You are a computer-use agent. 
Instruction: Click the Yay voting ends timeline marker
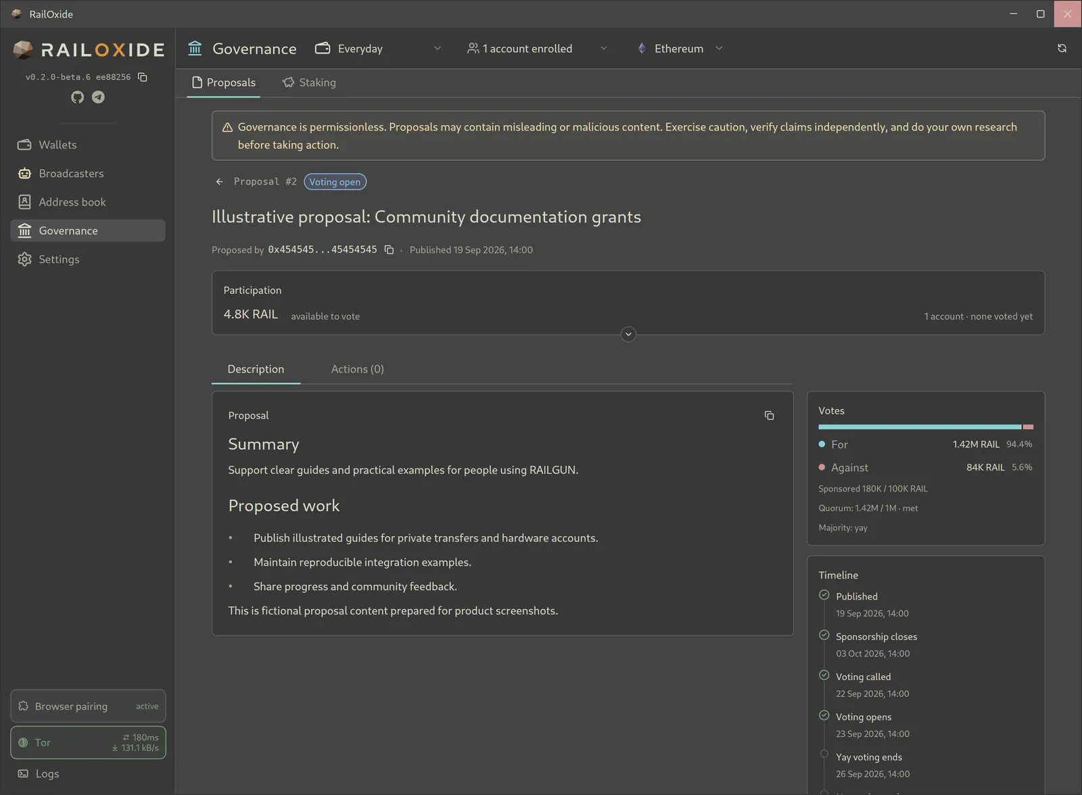coord(824,754)
